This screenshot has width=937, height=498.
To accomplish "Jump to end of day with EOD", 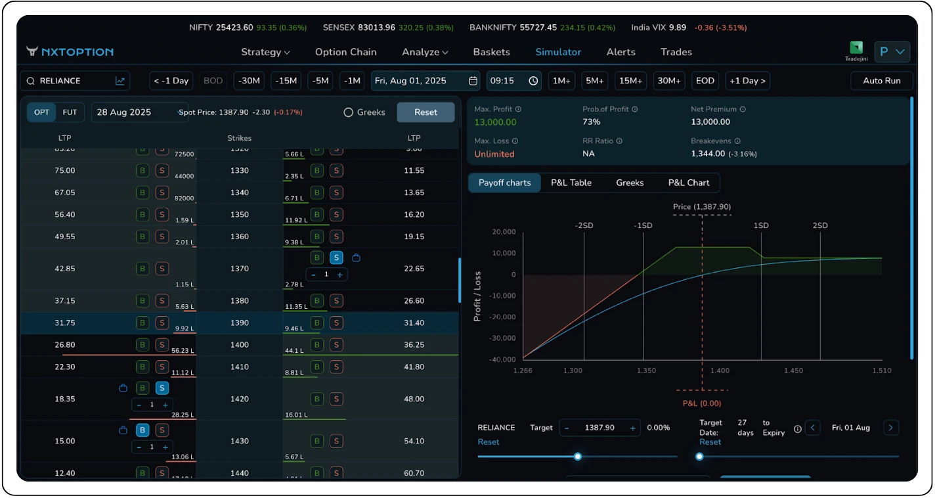I will [705, 81].
